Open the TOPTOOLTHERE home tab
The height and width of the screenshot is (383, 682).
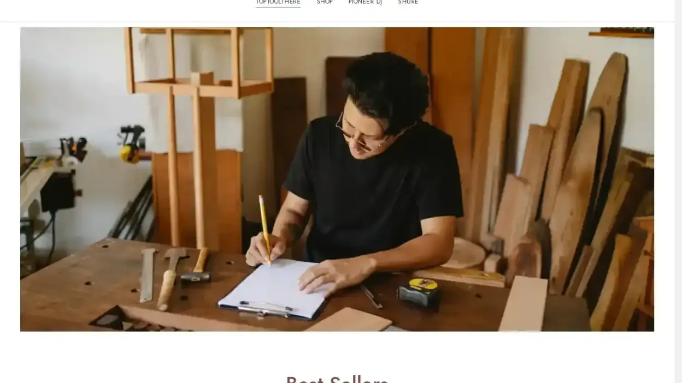click(278, 2)
